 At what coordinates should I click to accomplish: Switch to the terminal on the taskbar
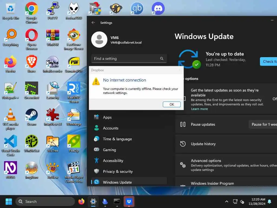point(117,201)
